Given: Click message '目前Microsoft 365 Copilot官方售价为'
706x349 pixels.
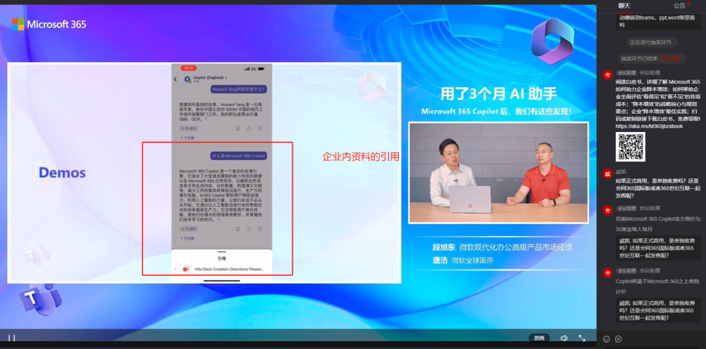Looking at the screenshot, I should (x=658, y=224).
